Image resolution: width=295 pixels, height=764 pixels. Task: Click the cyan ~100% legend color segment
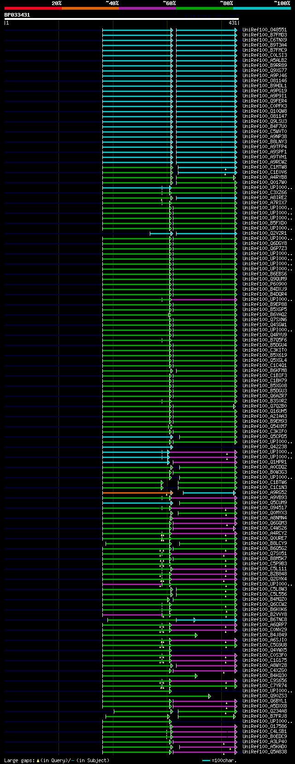tap(262, 8)
